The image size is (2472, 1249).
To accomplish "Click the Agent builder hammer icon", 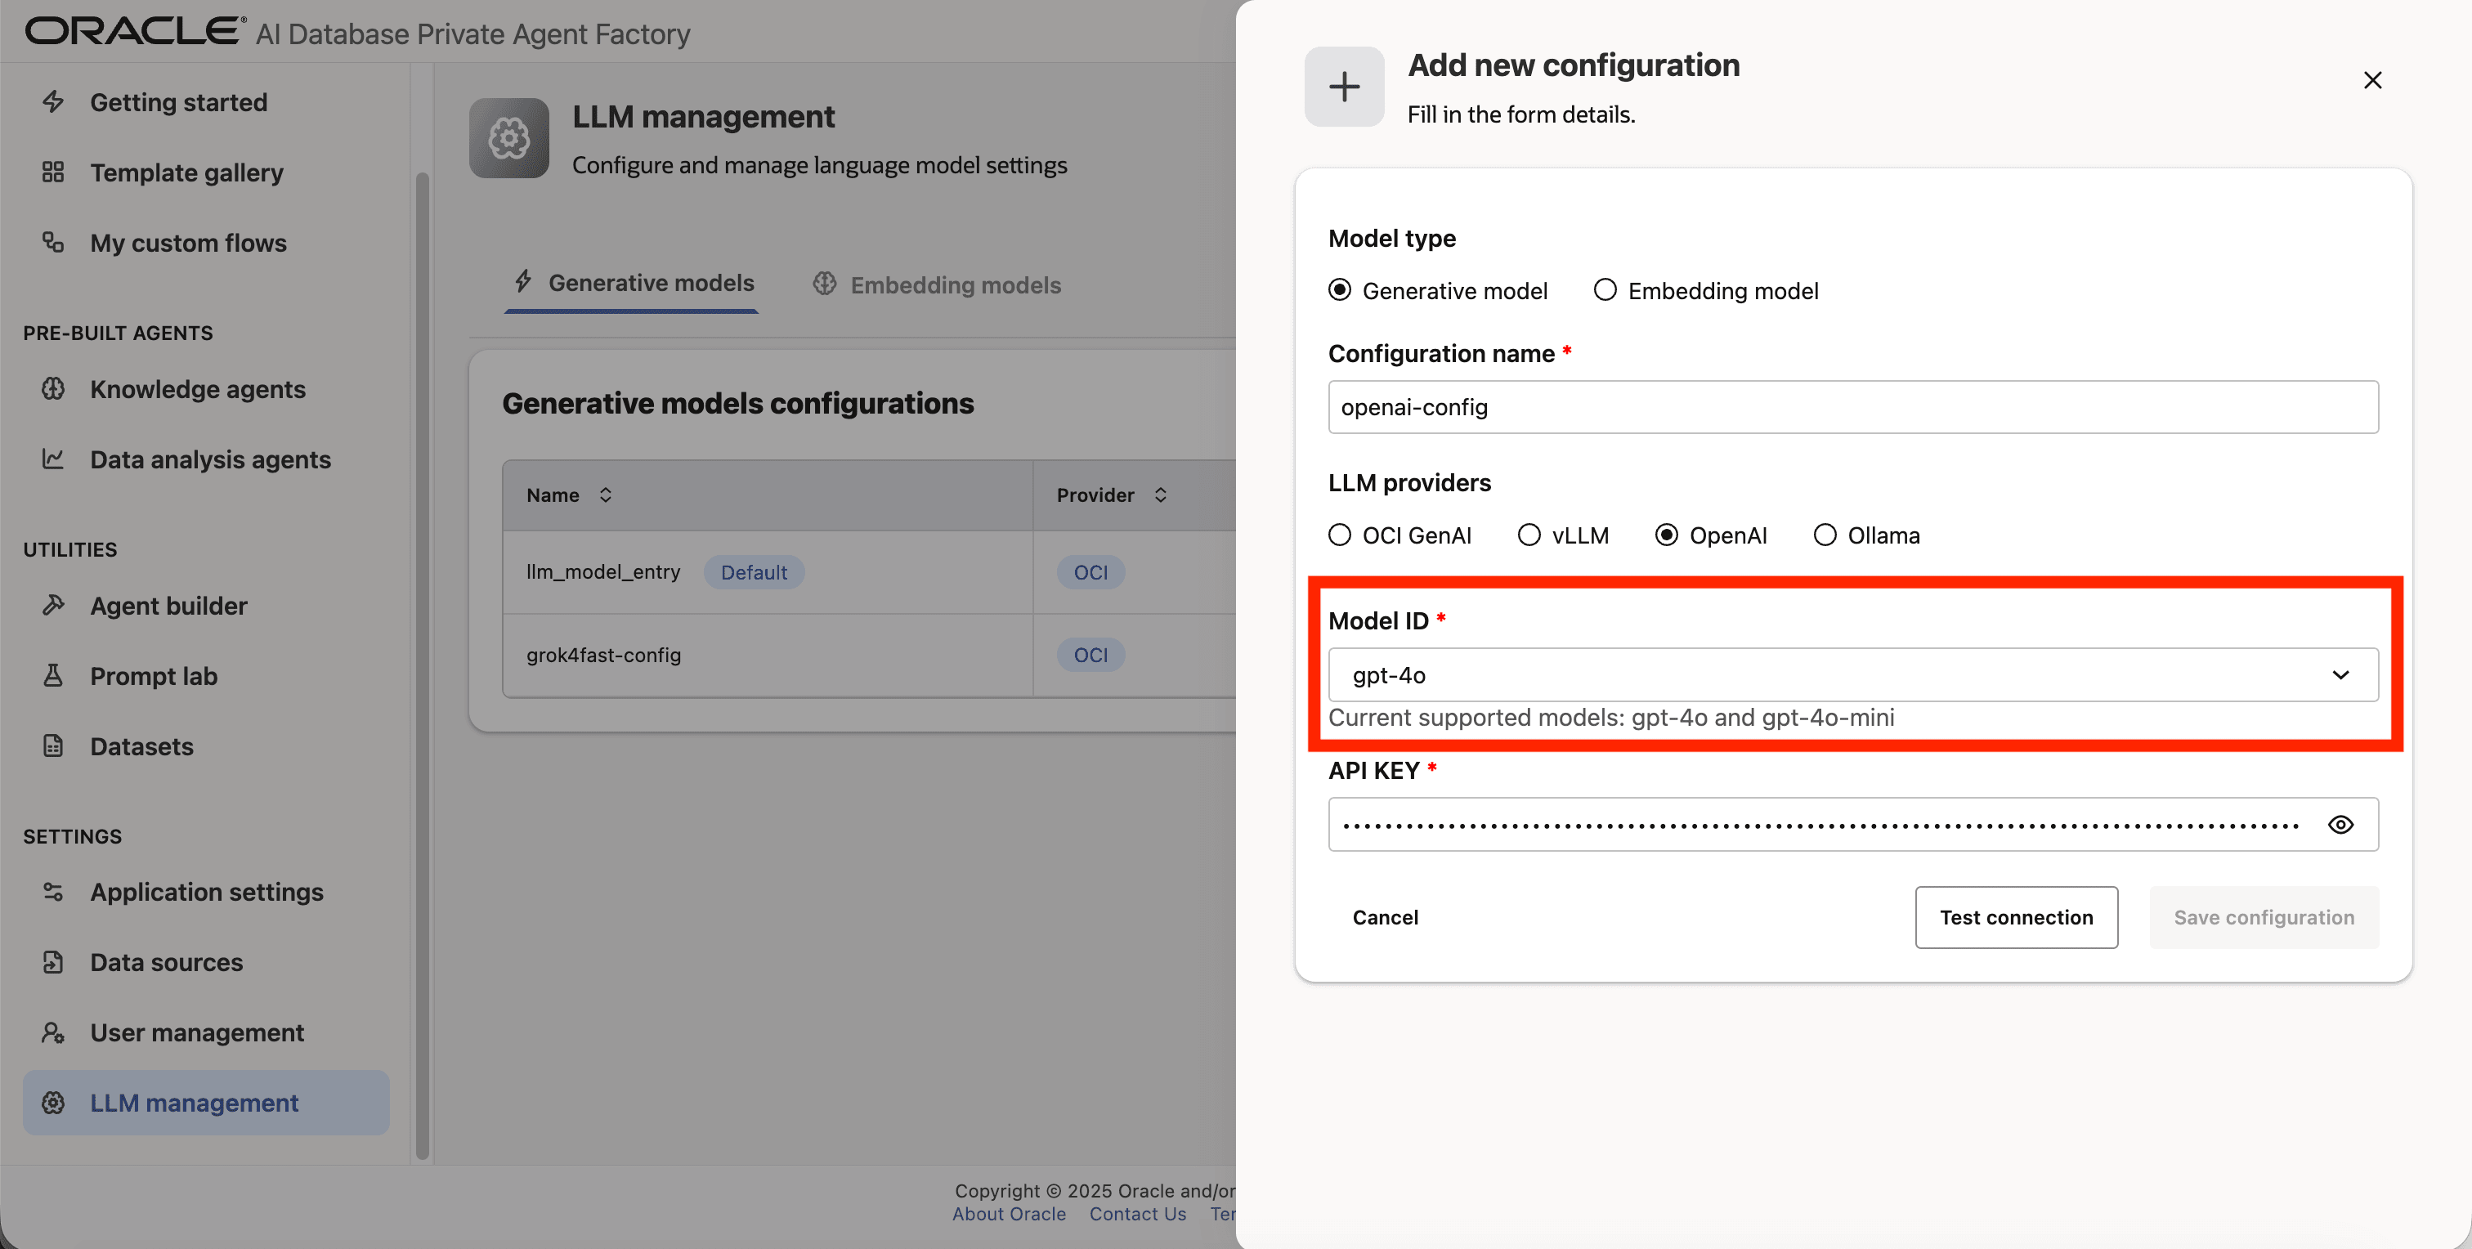I will 53,606.
